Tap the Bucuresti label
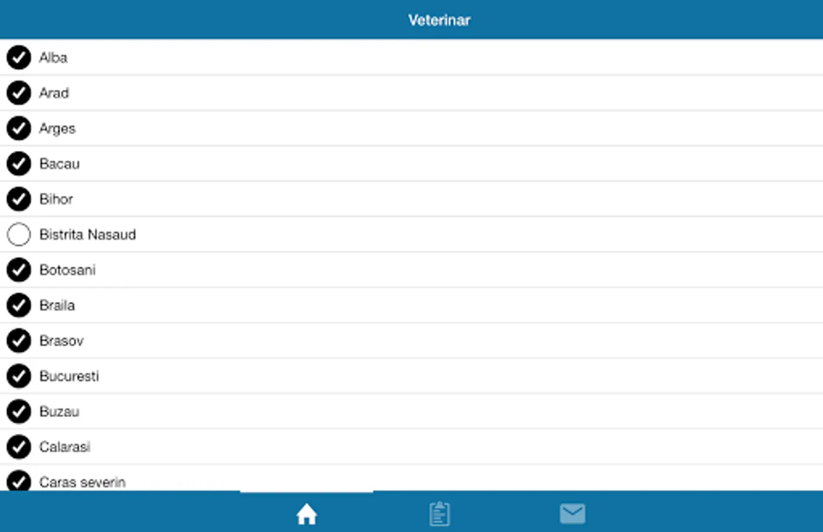The image size is (823, 532). tap(69, 376)
